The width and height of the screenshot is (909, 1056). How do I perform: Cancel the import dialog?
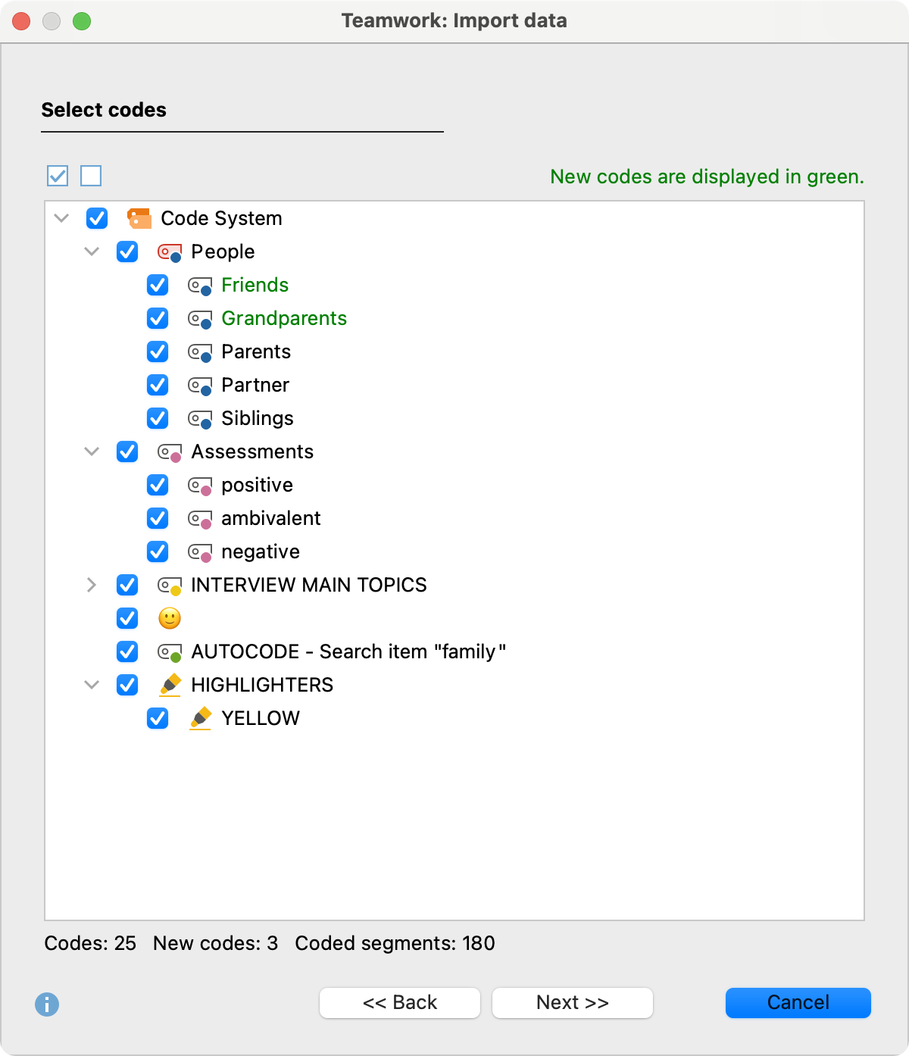(798, 1002)
